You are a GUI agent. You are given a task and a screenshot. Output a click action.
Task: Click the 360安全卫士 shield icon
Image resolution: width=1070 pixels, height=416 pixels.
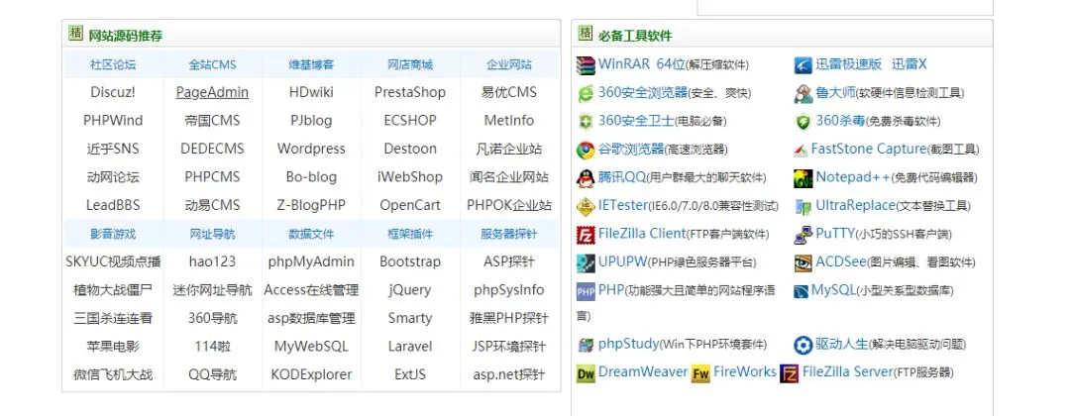[586, 122]
